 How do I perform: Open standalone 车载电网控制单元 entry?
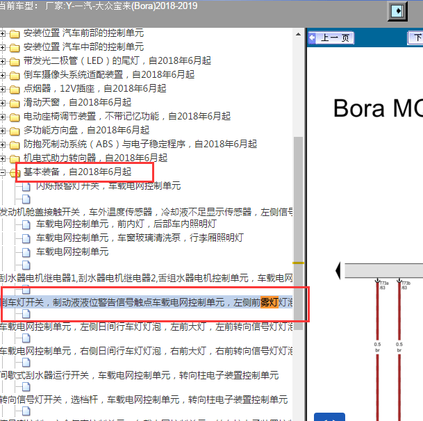click(72, 252)
